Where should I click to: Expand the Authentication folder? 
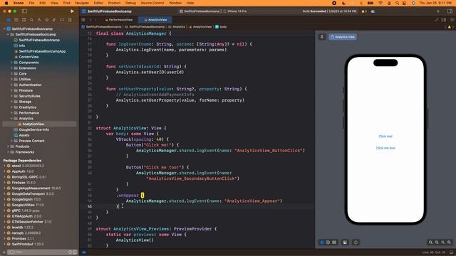click(x=12, y=85)
